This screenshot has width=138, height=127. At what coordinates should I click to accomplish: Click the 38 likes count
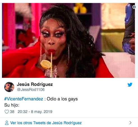coord(12,112)
